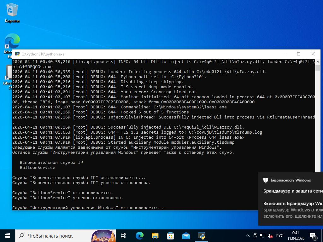This screenshot has width=323, height=242.
Task: Maximize the python.exe console window
Action: [299, 54]
